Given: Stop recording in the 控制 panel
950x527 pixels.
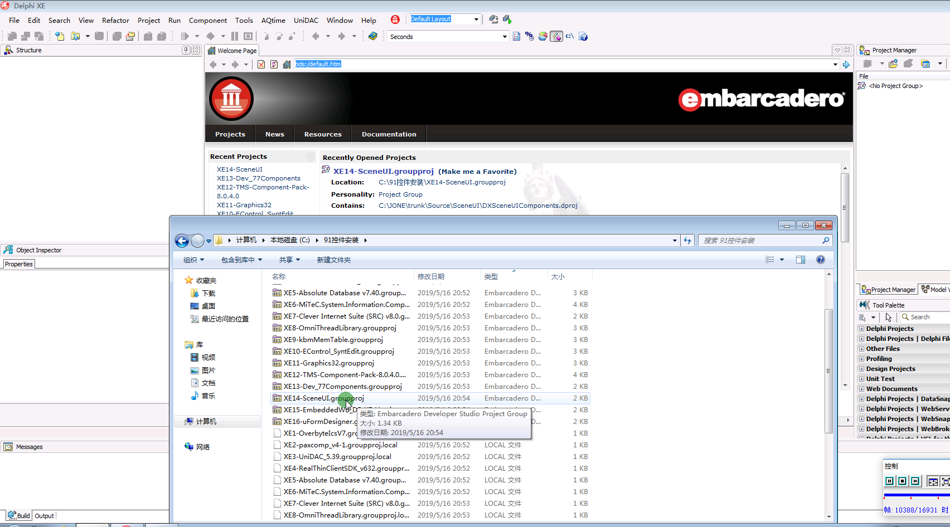Looking at the screenshot, I should 902,481.
